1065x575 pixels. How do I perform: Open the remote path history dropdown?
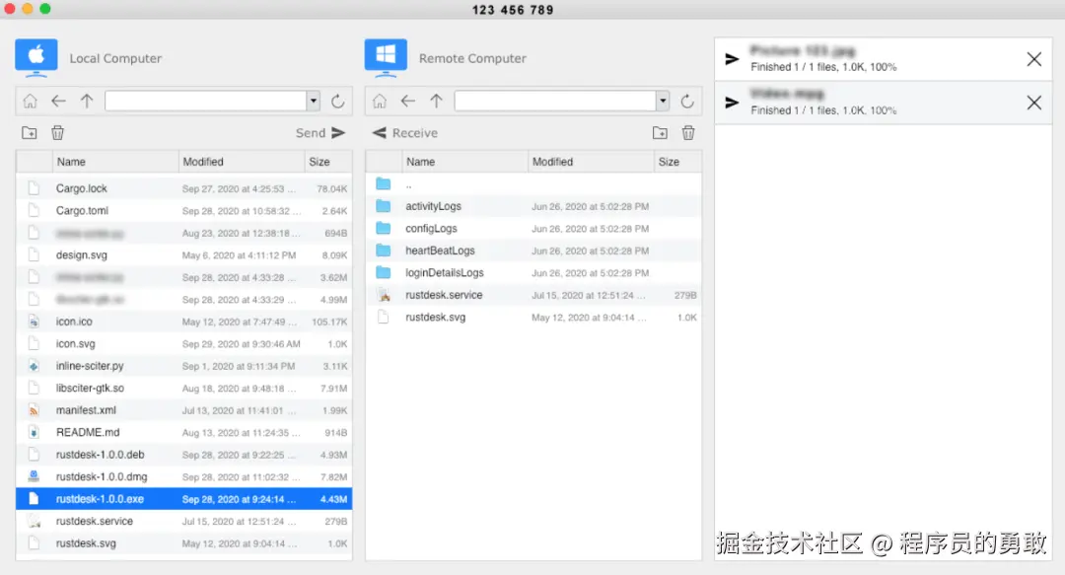tap(661, 101)
